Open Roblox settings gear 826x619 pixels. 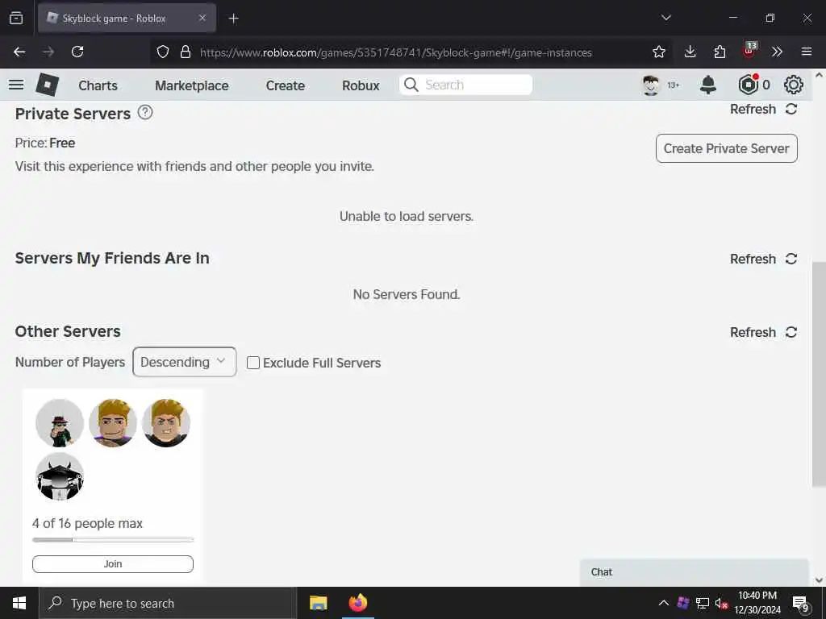click(794, 85)
